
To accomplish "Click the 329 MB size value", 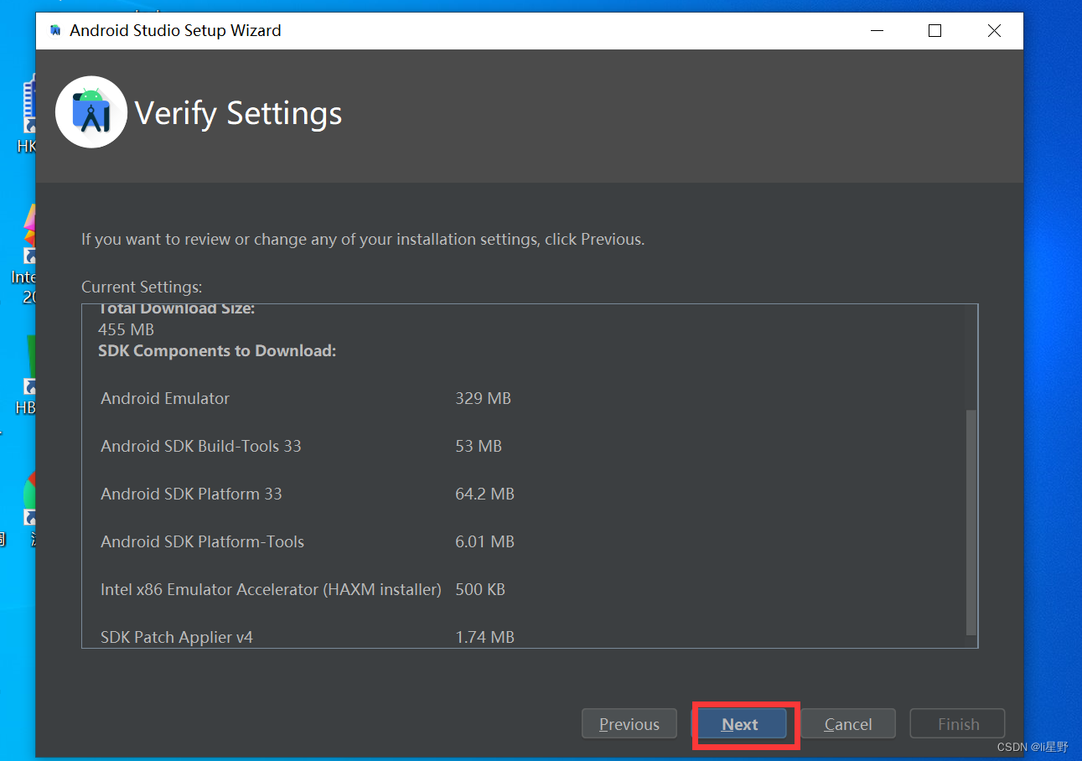I will point(483,399).
